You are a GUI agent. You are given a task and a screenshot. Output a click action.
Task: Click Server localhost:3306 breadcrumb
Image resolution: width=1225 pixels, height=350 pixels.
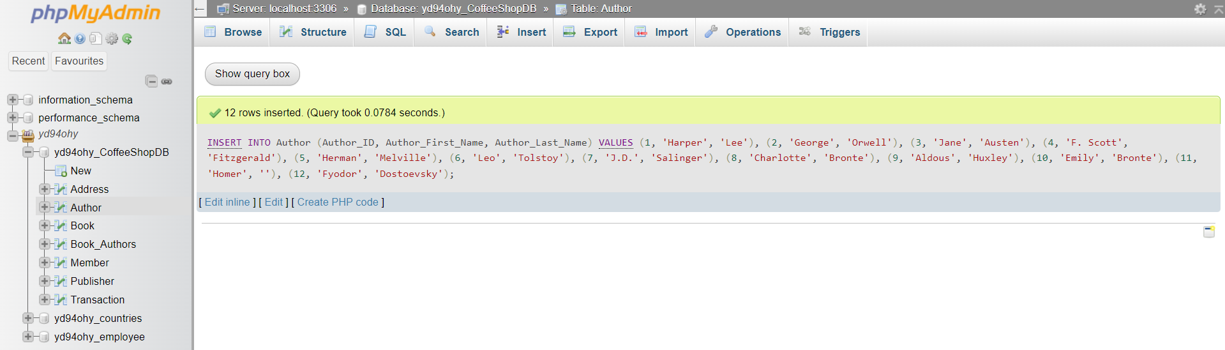tap(284, 9)
